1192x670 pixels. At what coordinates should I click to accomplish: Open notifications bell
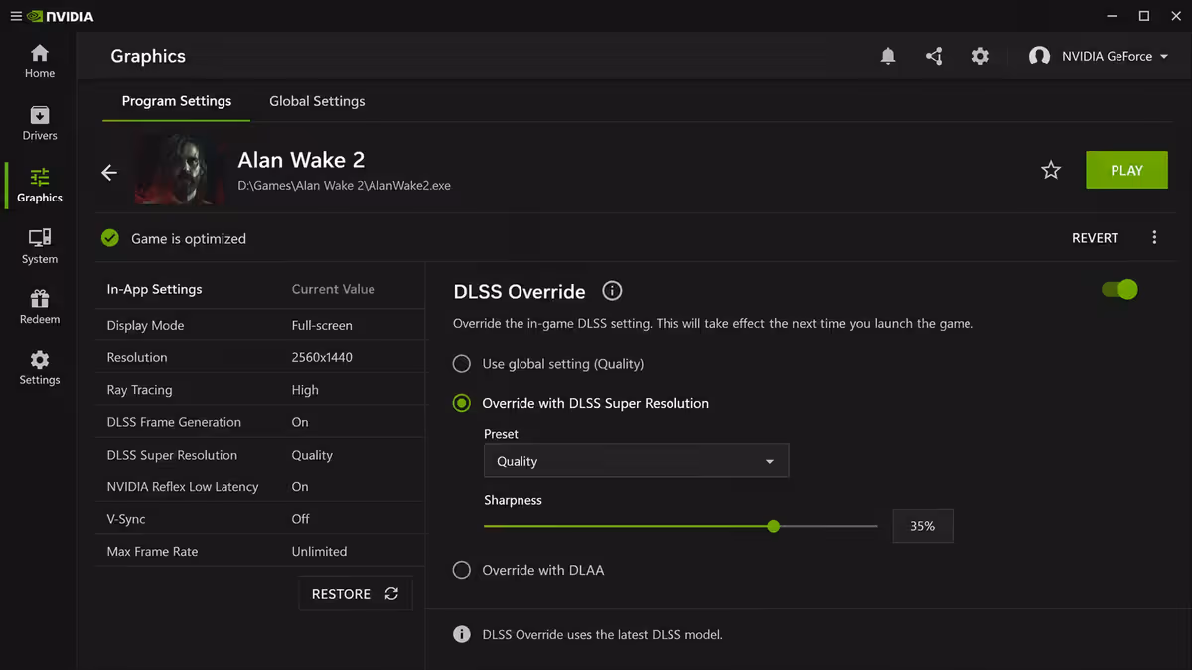click(888, 57)
